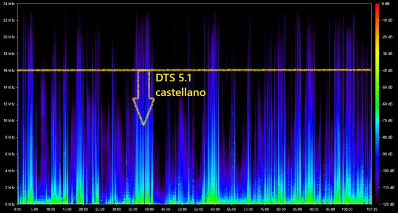The height and width of the screenshot is (213, 398).
Task: Click the 25:00 time axis marker
Action: click(x=100, y=209)
